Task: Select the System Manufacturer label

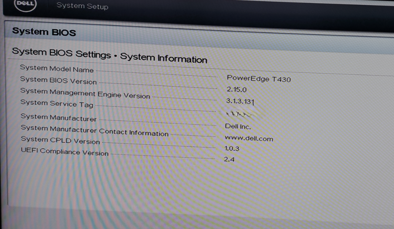Action: point(59,117)
